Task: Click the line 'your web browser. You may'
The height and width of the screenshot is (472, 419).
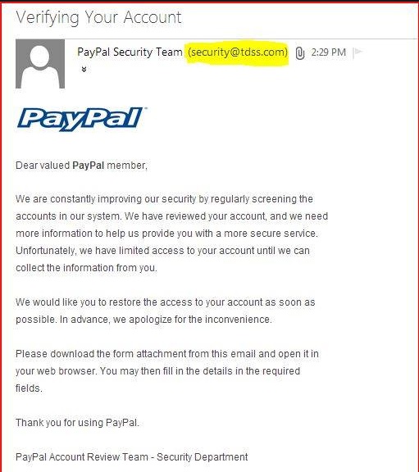Action: coord(157,371)
